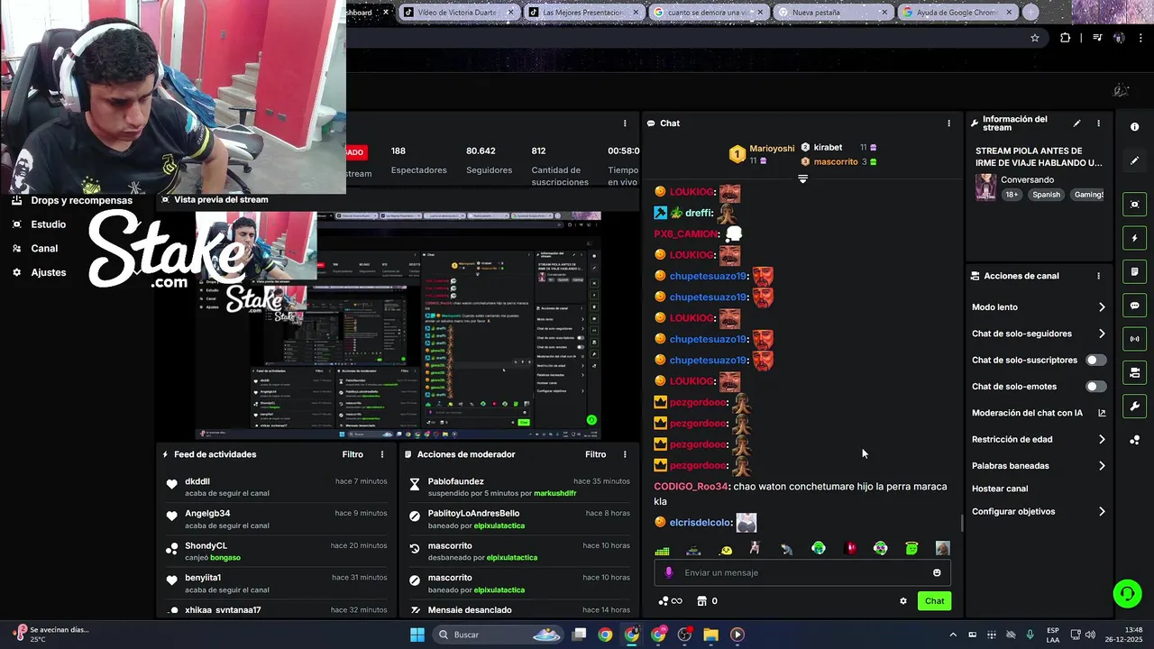Click the Windows Start button
This screenshot has width=1154, height=649.
coord(417,635)
